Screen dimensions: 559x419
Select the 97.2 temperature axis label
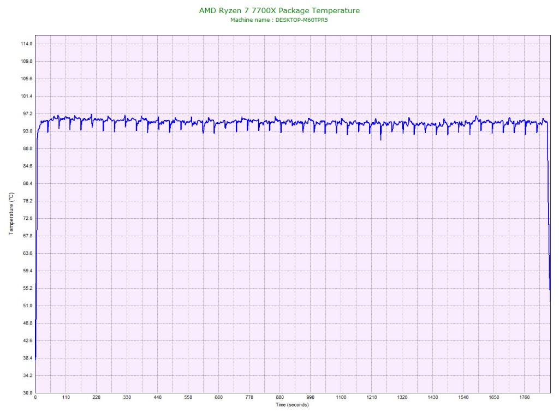coord(26,113)
